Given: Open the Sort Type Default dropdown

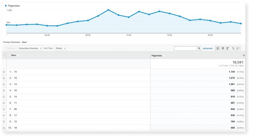Looking at the screenshot, I should [x=60, y=48].
